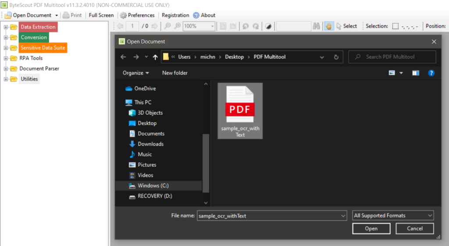Open the view options dropdown arrow
Image resolution: width=449 pixels, height=246 pixels.
401,73
